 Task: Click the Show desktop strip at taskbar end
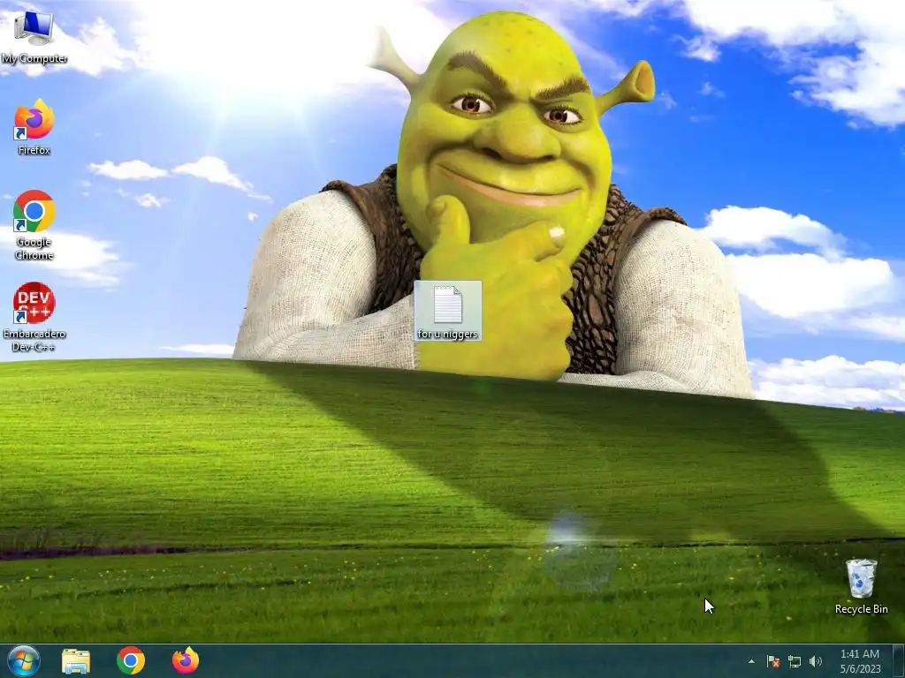point(899,661)
